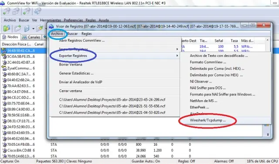Image resolution: width=279 pixels, height=164 pixels.
Task: Open Buscar menu in Visor de Registro
Action: click(72, 34)
